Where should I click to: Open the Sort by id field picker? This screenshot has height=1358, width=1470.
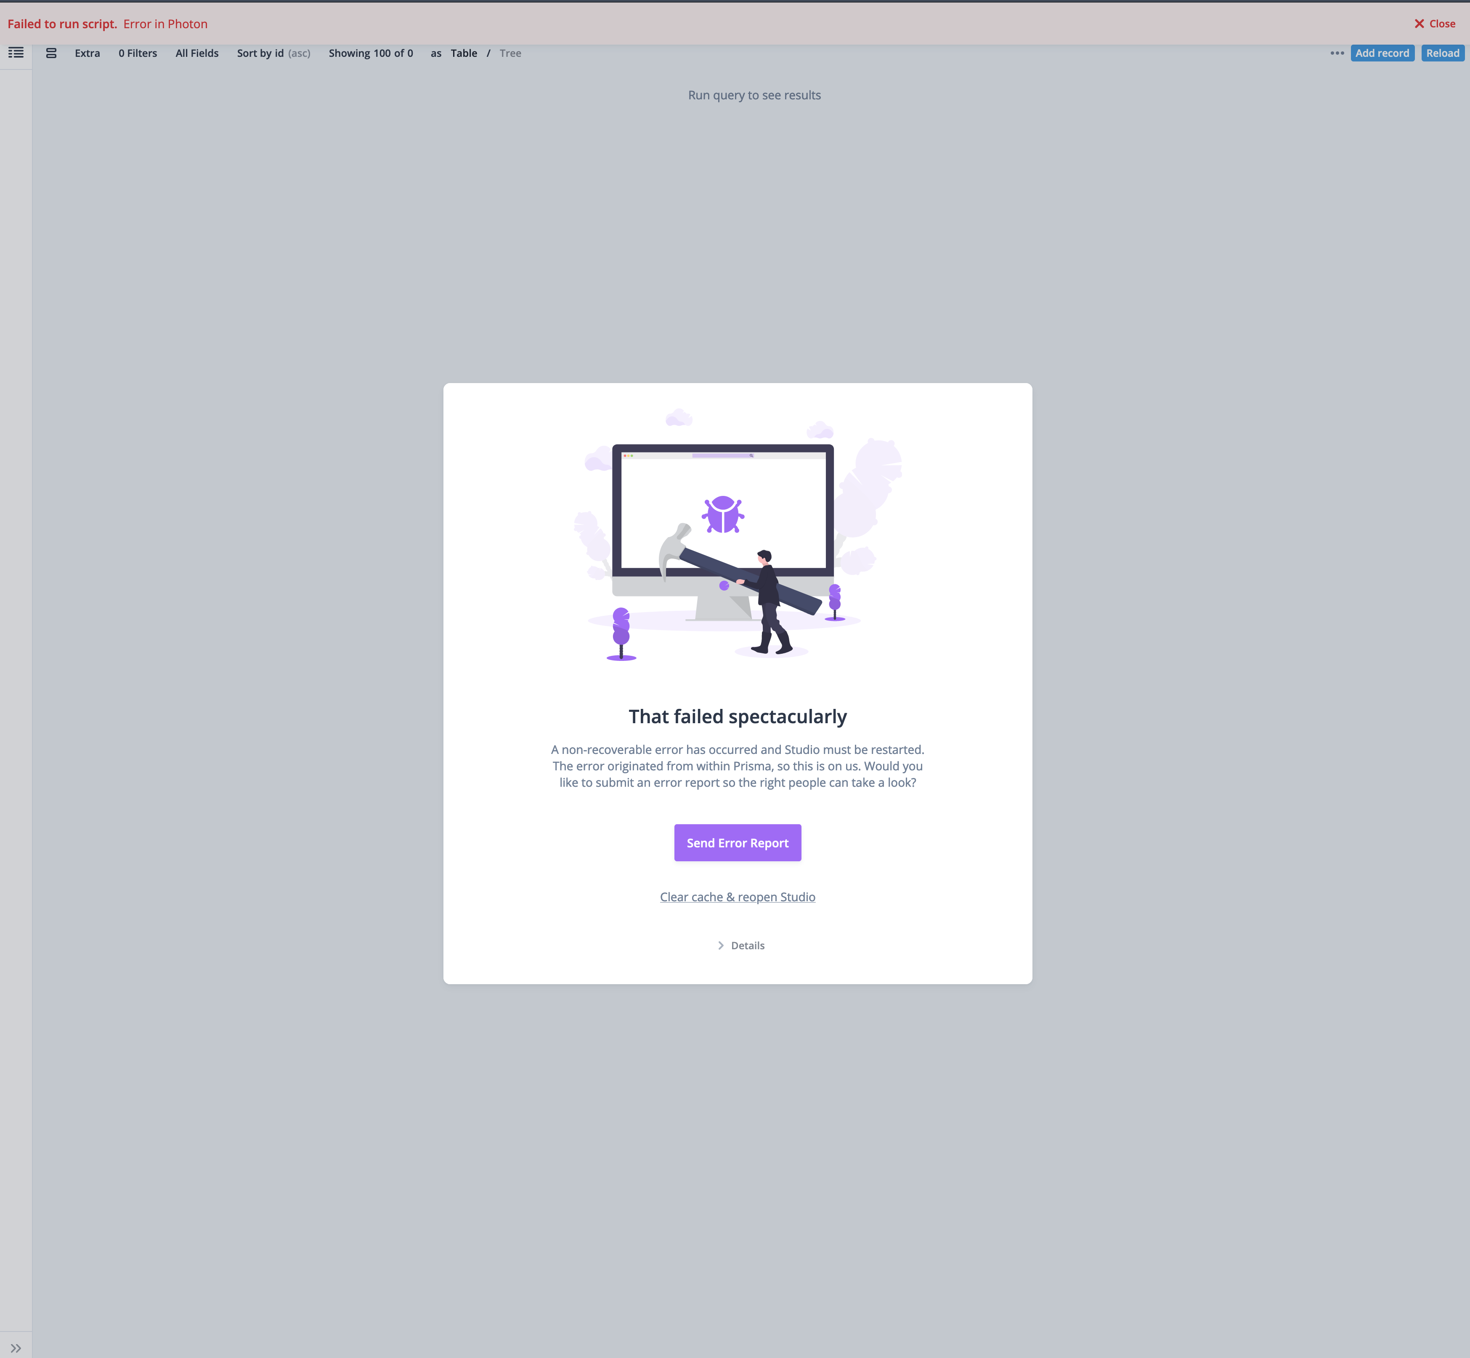pos(261,52)
